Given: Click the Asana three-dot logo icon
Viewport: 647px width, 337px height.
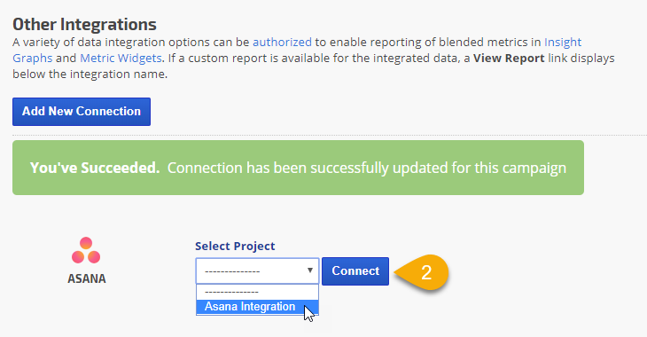Looking at the screenshot, I should point(86,250).
